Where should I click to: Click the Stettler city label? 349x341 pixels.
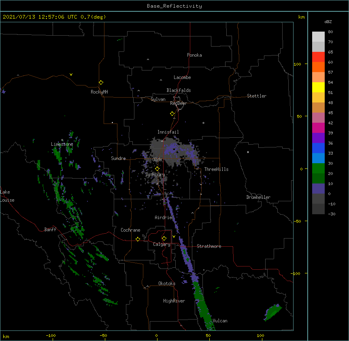click(257, 96)
